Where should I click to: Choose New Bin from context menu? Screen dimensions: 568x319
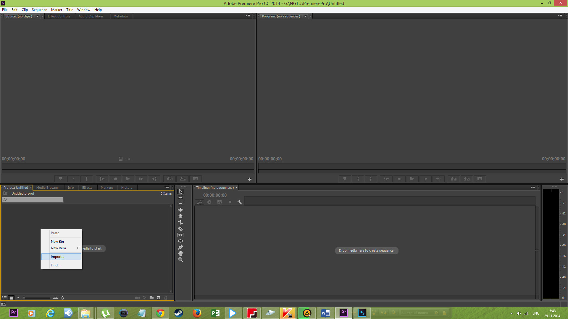point(61,242)
